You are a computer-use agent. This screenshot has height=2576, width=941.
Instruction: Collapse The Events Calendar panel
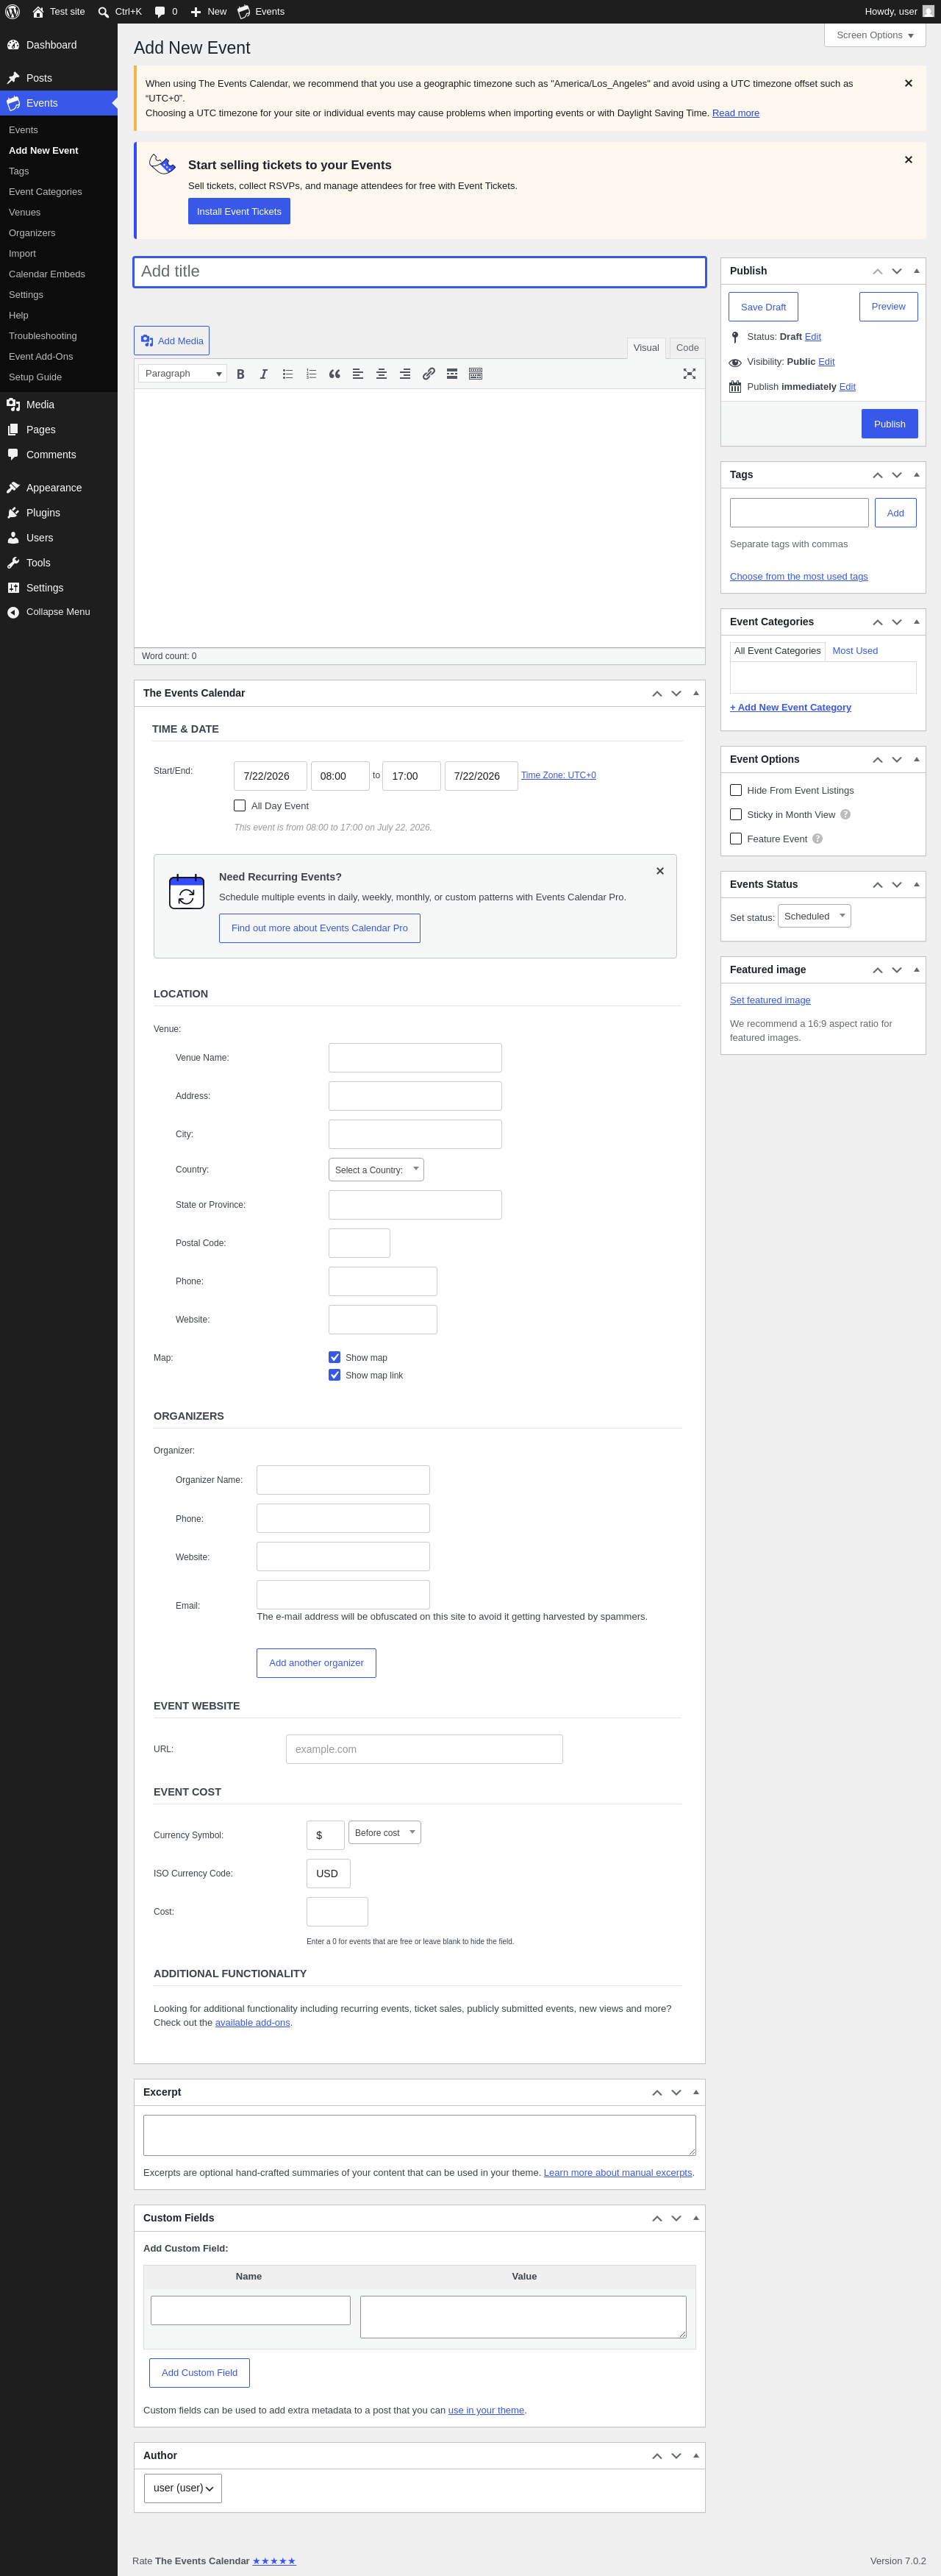click(x=696, y=693)
